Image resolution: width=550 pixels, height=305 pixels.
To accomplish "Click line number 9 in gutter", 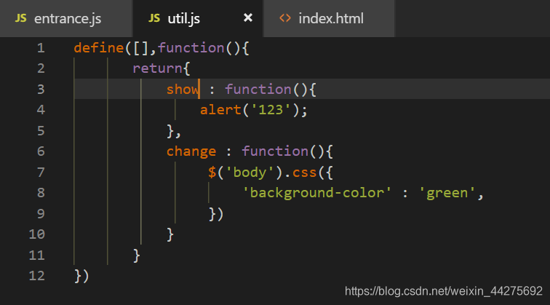I will tap(41, 213).
